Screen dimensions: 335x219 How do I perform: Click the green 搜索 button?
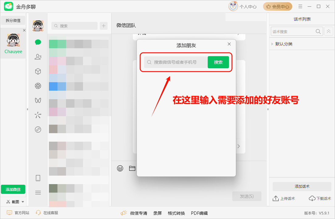(x=218, y=62)
